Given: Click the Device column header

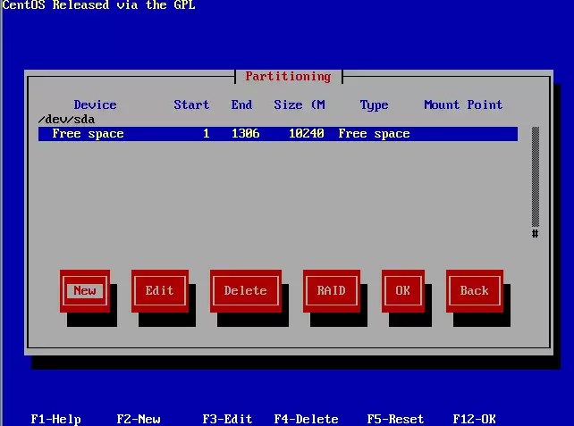Looking at the screenshot, I should 95,105.
